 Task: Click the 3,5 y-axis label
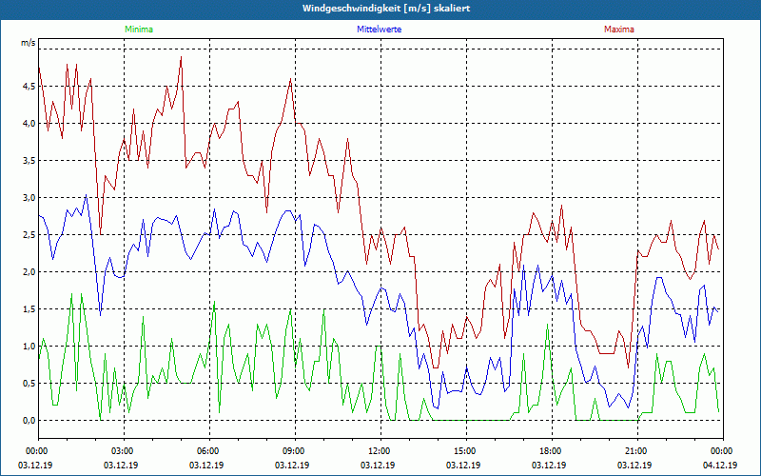click(29, 161)
